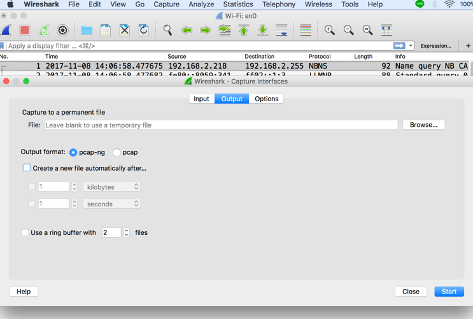Go to specified packet icon
The width and height of the screenshot is (473, 319).
coord(225,30)
